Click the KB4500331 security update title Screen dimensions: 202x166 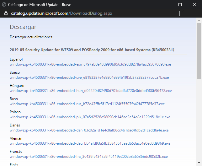click(92, 50)
